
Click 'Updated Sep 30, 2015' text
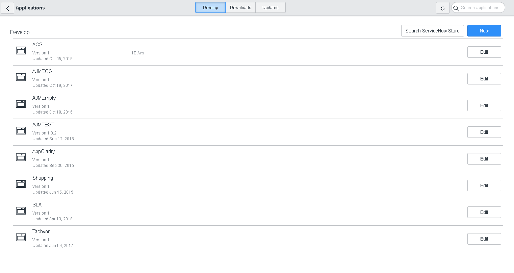coord(53,166)
